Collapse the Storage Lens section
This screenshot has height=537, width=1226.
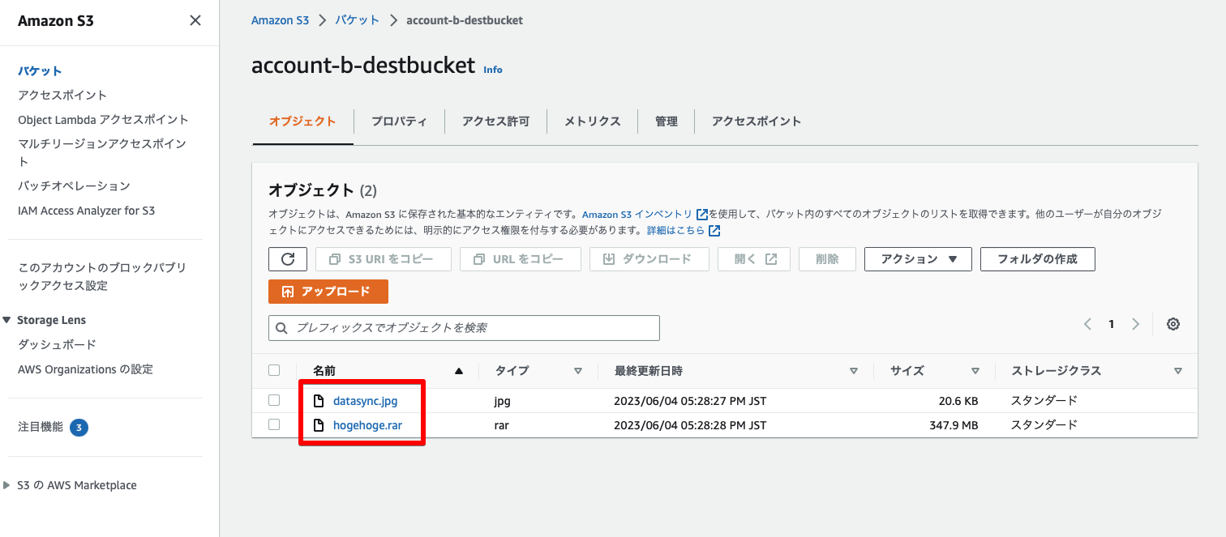tap(6, 320)
